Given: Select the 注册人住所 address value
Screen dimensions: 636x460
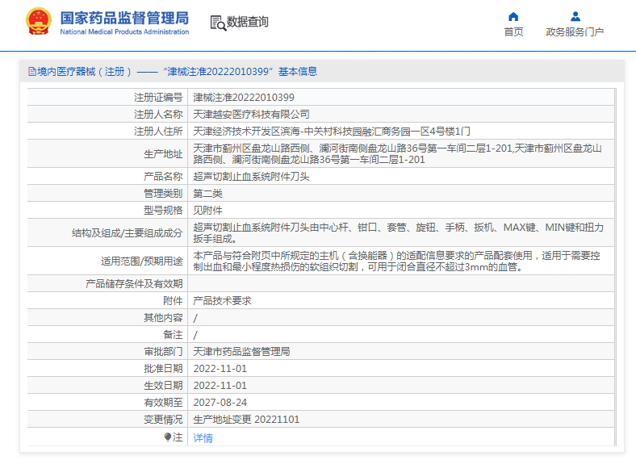Looking at the screenshot, I should (x=332, y=132).
